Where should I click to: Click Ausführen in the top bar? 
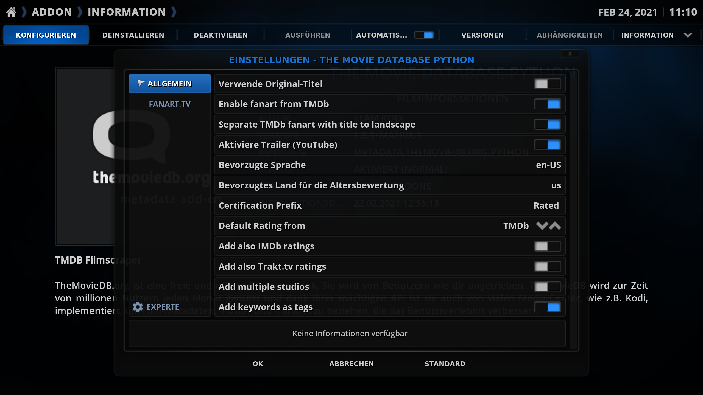[308, 35]
